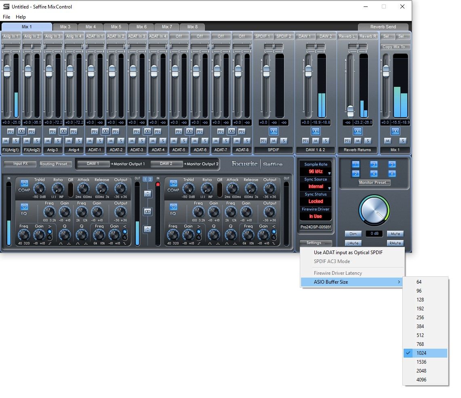461x398 pixels.
Task: Link Anlg-3 and Anlg-4 with stereo icon
Action: tap(63, 131)
